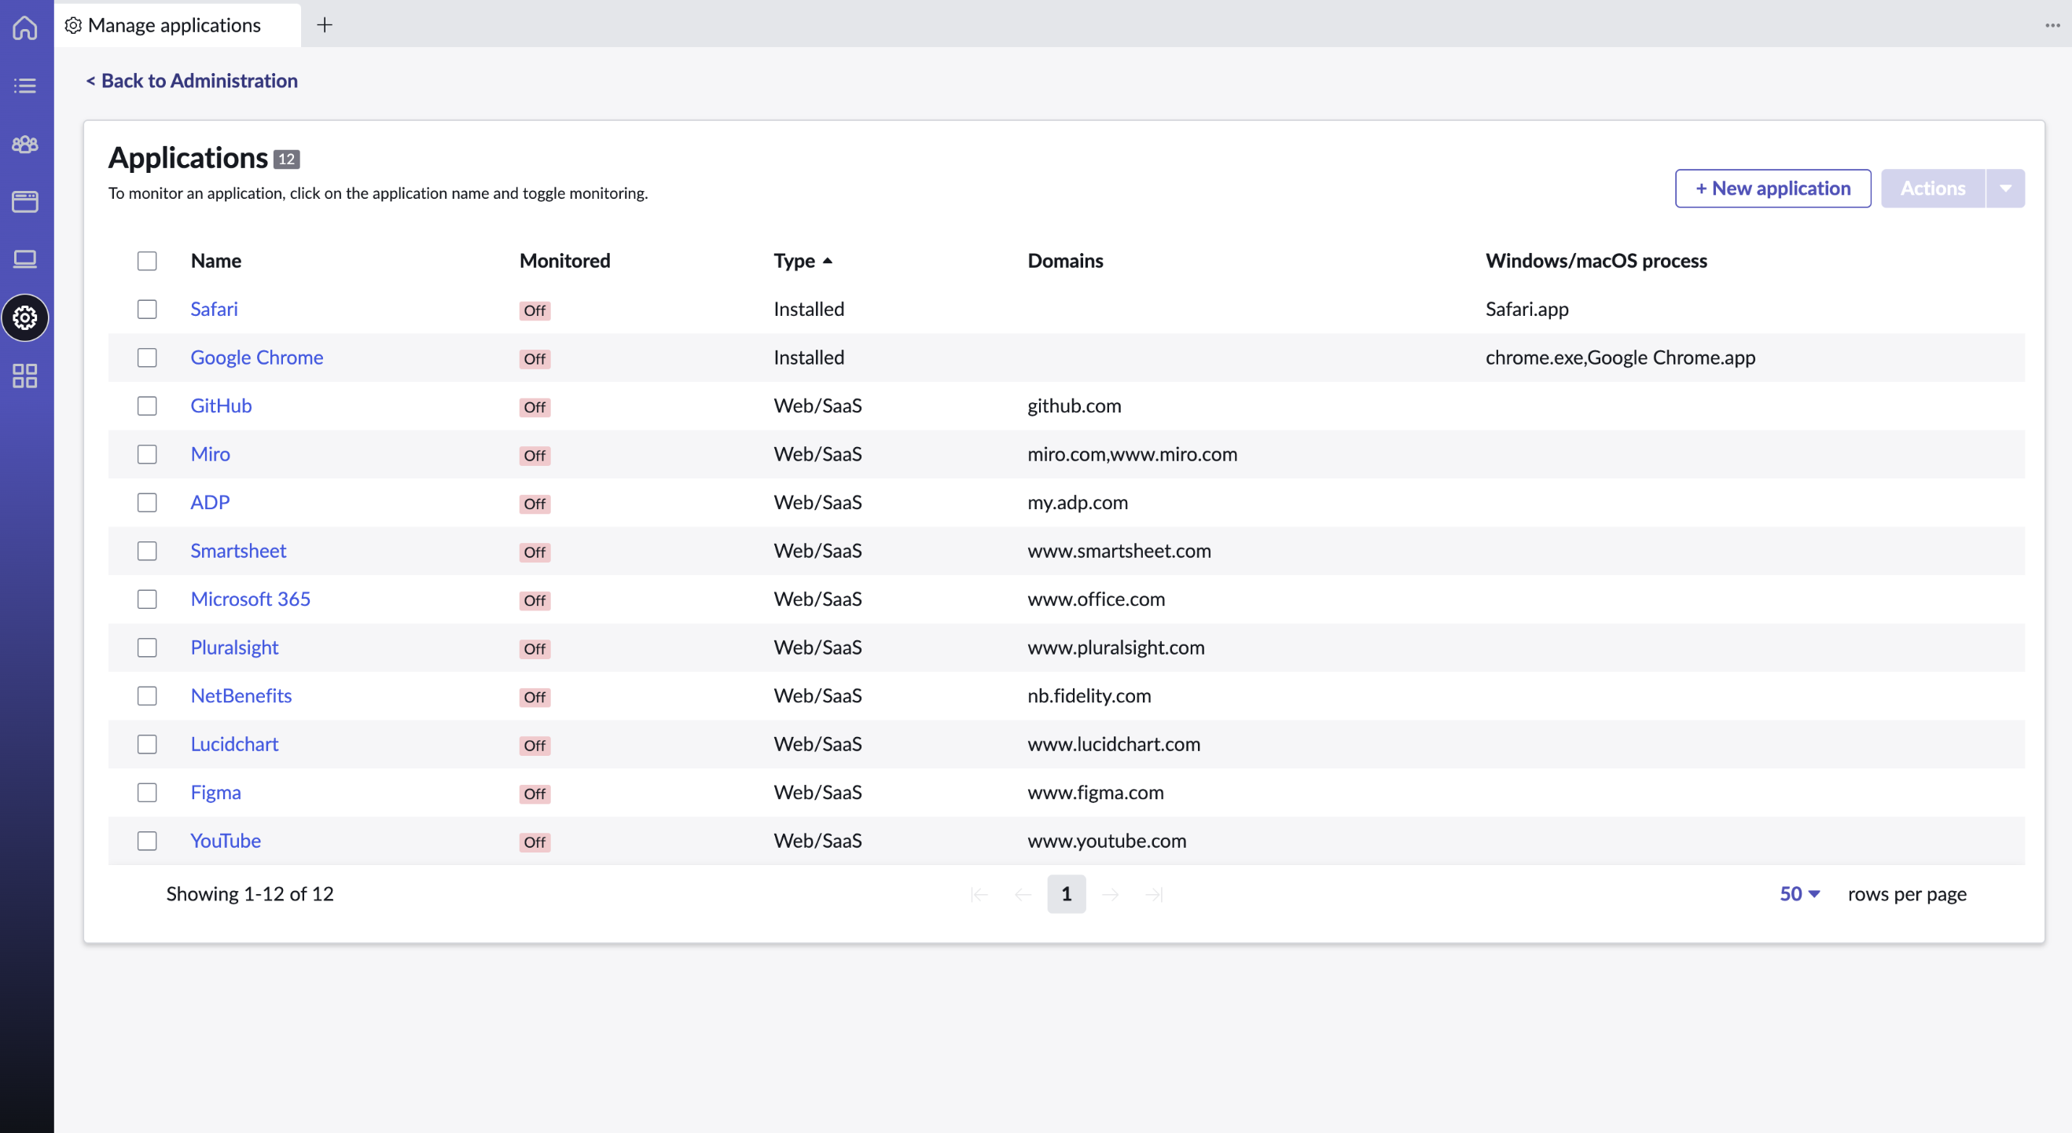Switch to the Manage applications tab
This screenshot has height=1133, width=2072.
[x=177, y=25]
